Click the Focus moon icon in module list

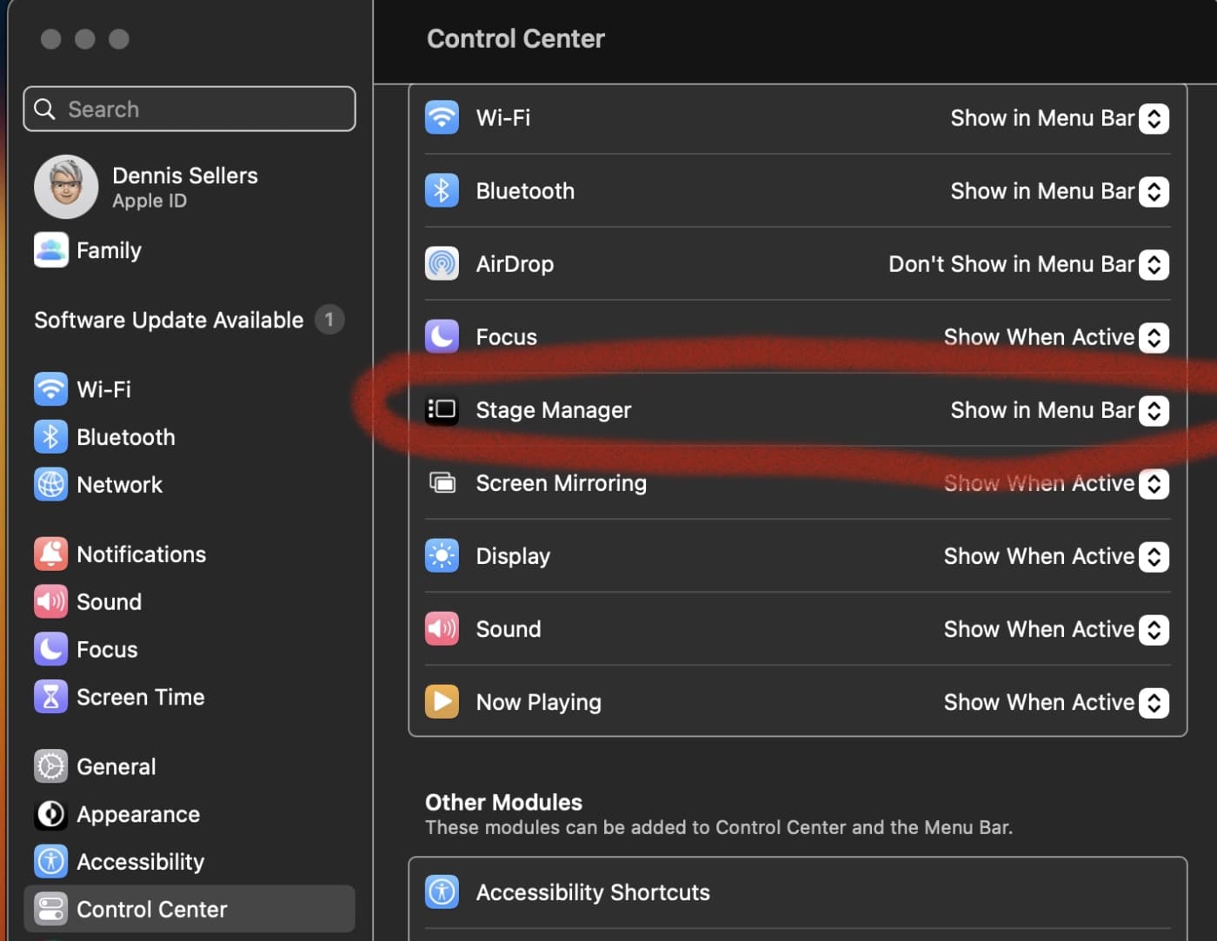pyautogui.click(x=442, y=336)
